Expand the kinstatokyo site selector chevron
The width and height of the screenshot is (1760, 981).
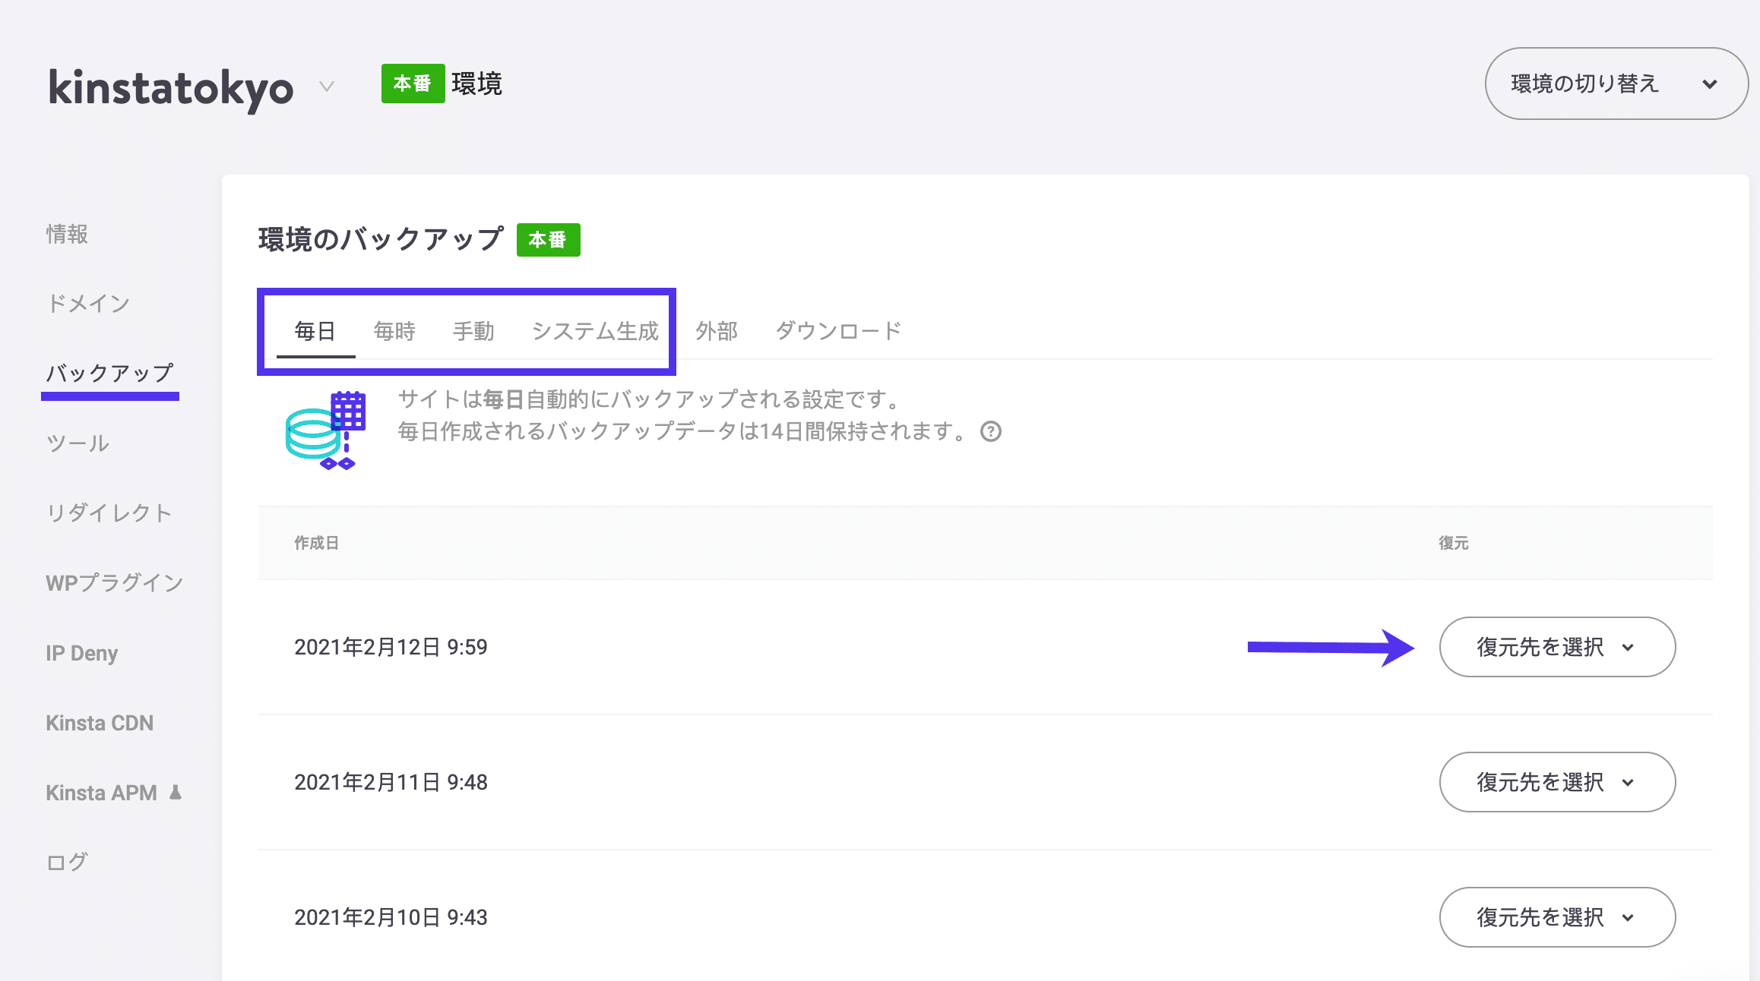coord(326,87)
